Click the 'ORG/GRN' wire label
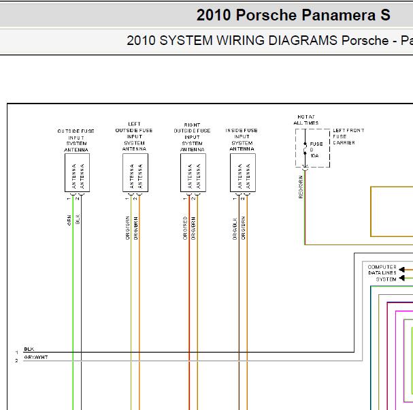 pyautogui.click(x=127, y=228)
